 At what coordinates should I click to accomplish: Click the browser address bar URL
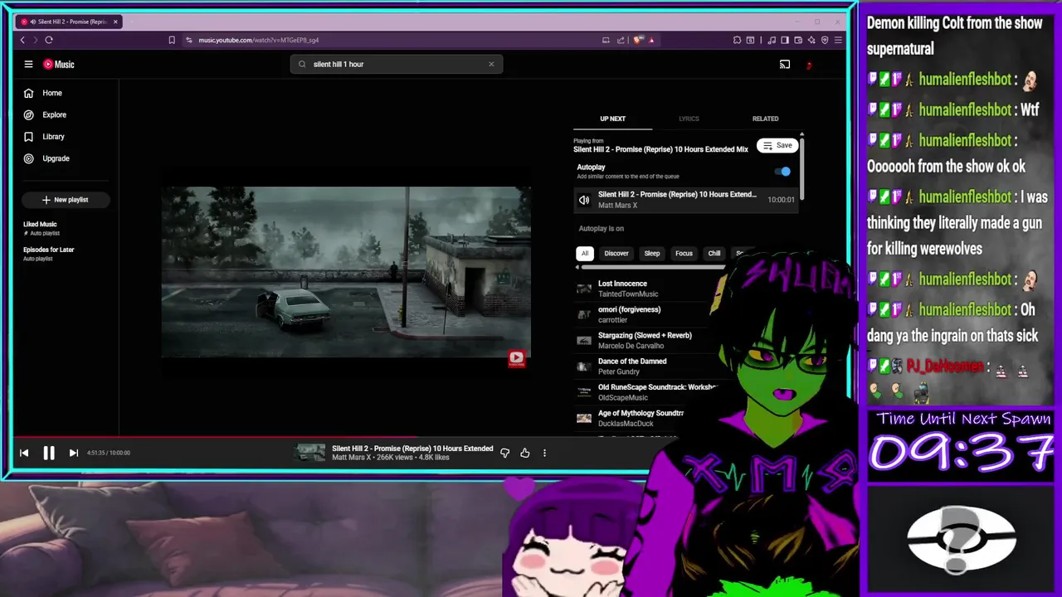(x=259, y=40)
